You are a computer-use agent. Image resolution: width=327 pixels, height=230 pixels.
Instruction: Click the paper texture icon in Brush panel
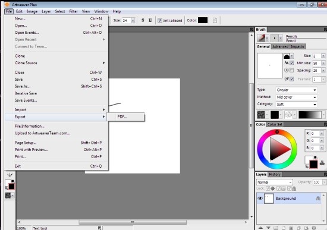click(x=261, y=115)
